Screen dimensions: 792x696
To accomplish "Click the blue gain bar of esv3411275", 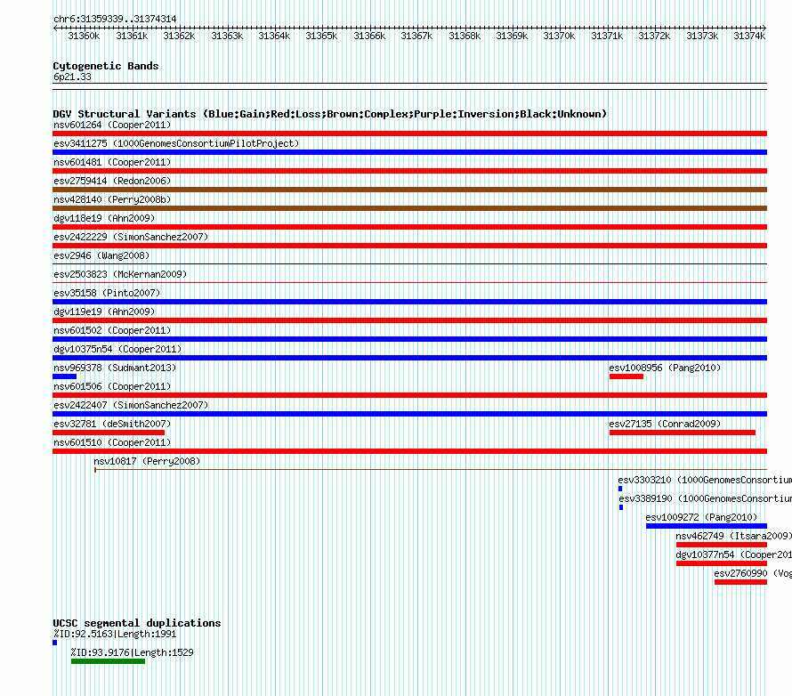I will (x=409, y=152).
